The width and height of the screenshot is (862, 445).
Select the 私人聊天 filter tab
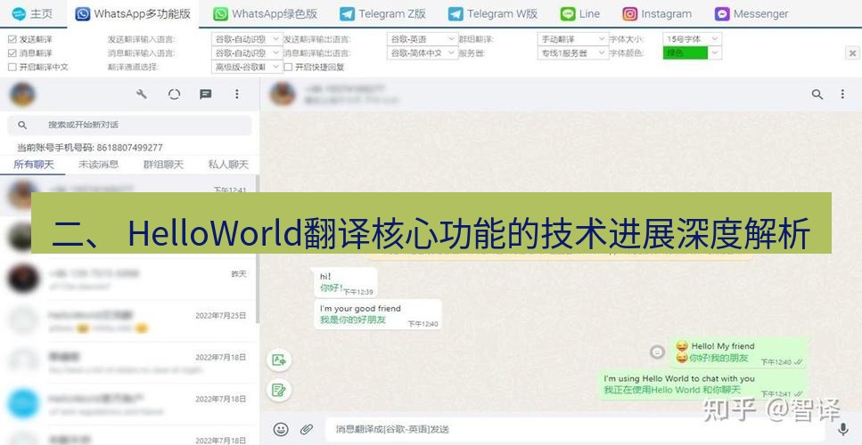pyautogui.click(x=228, y=165)
